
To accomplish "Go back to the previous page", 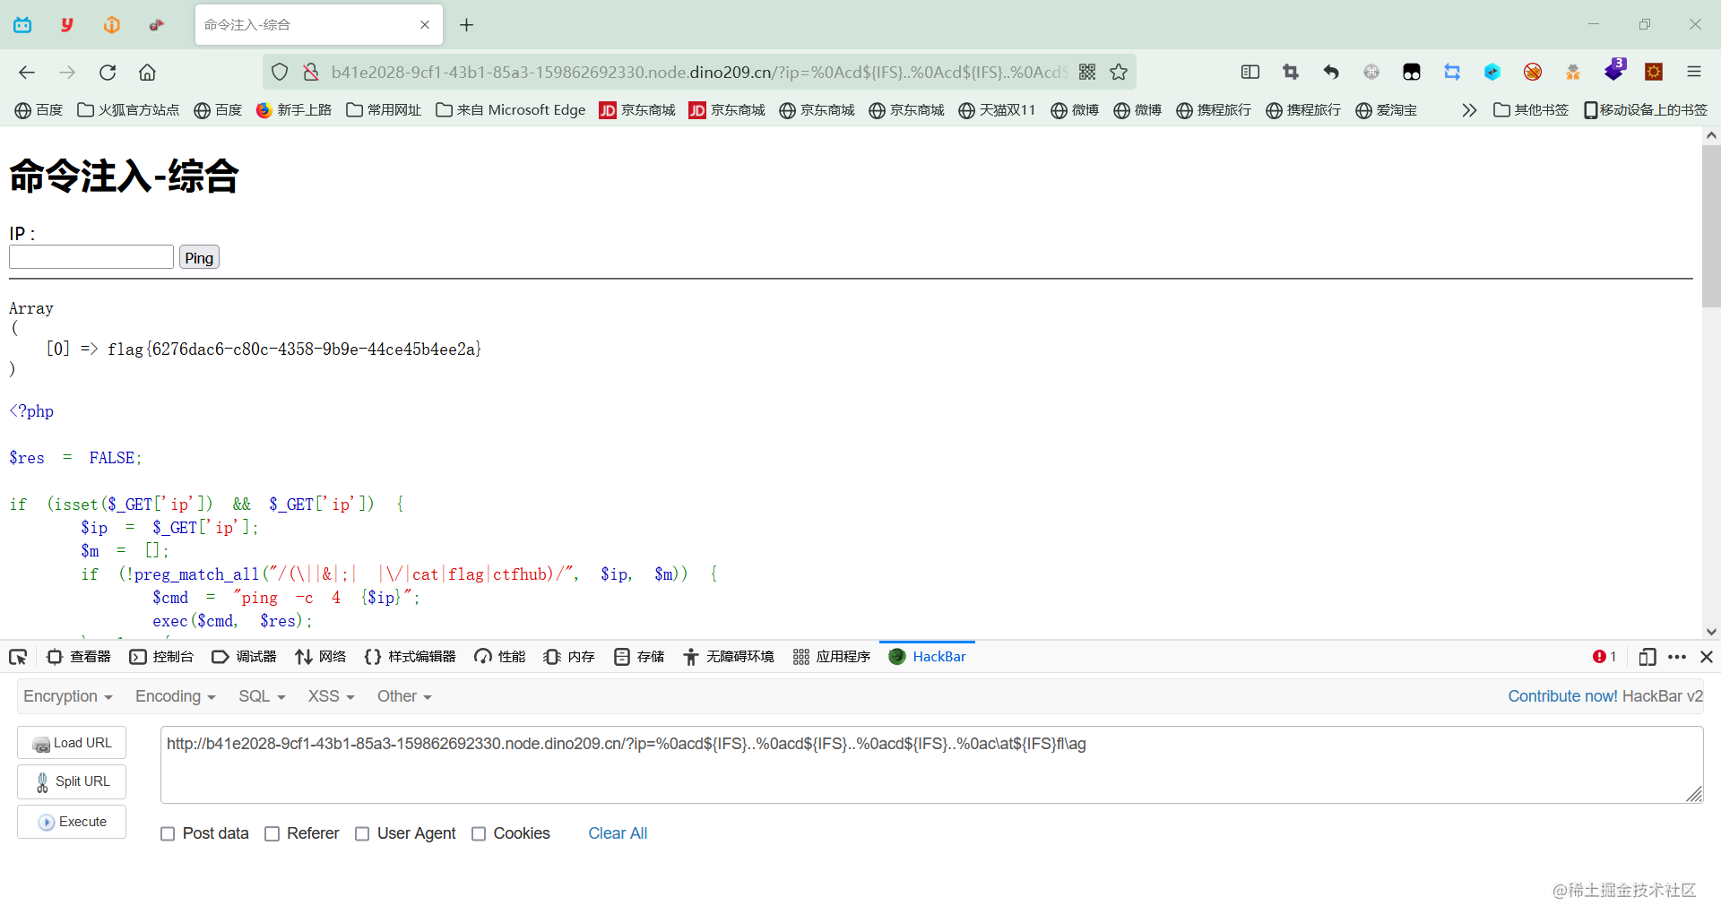I will click(x=27, y=73).
